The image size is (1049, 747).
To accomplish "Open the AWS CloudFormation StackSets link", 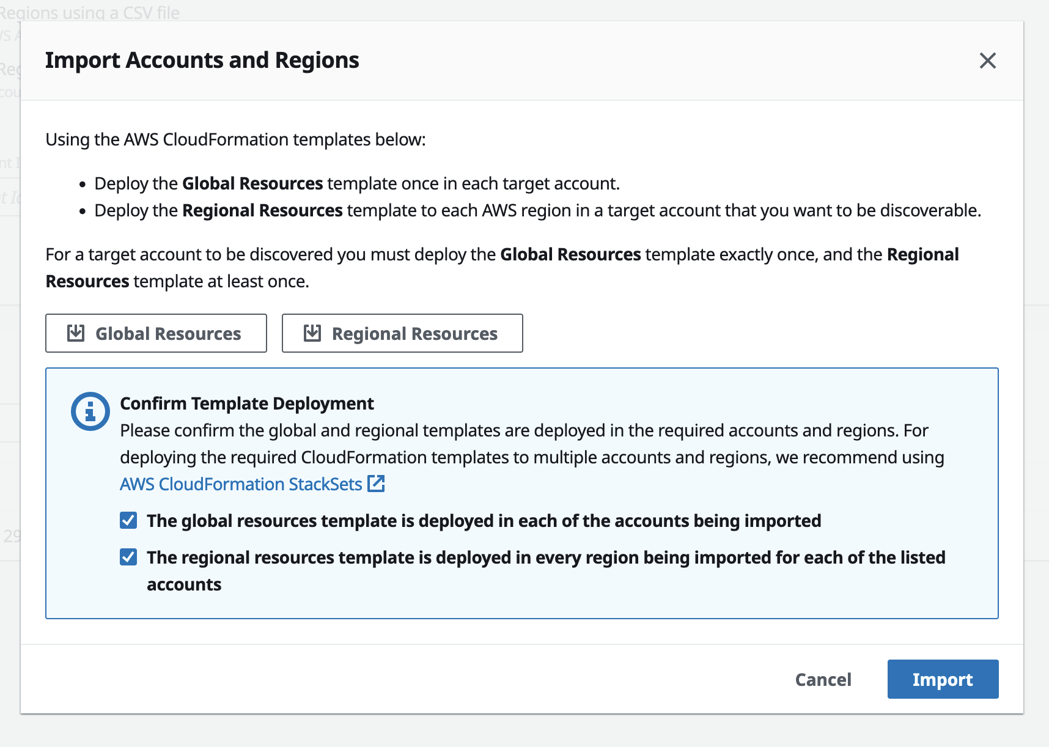I will 240,484.
